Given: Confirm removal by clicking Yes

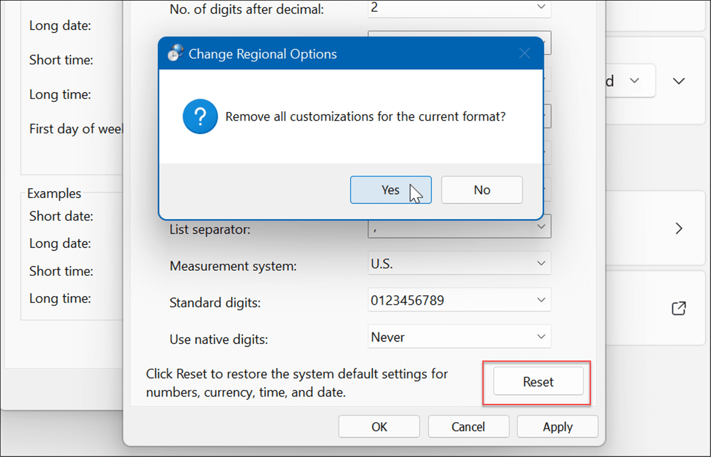Looking at the screenshot, I should (x=390, y=190).
